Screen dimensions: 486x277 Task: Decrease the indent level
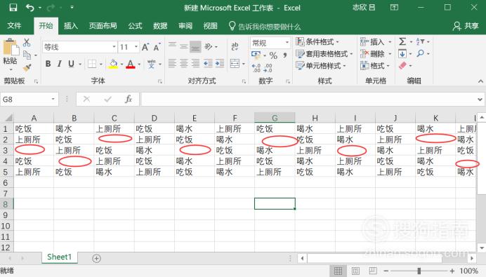pyautogui.click(x=208, y=63)
